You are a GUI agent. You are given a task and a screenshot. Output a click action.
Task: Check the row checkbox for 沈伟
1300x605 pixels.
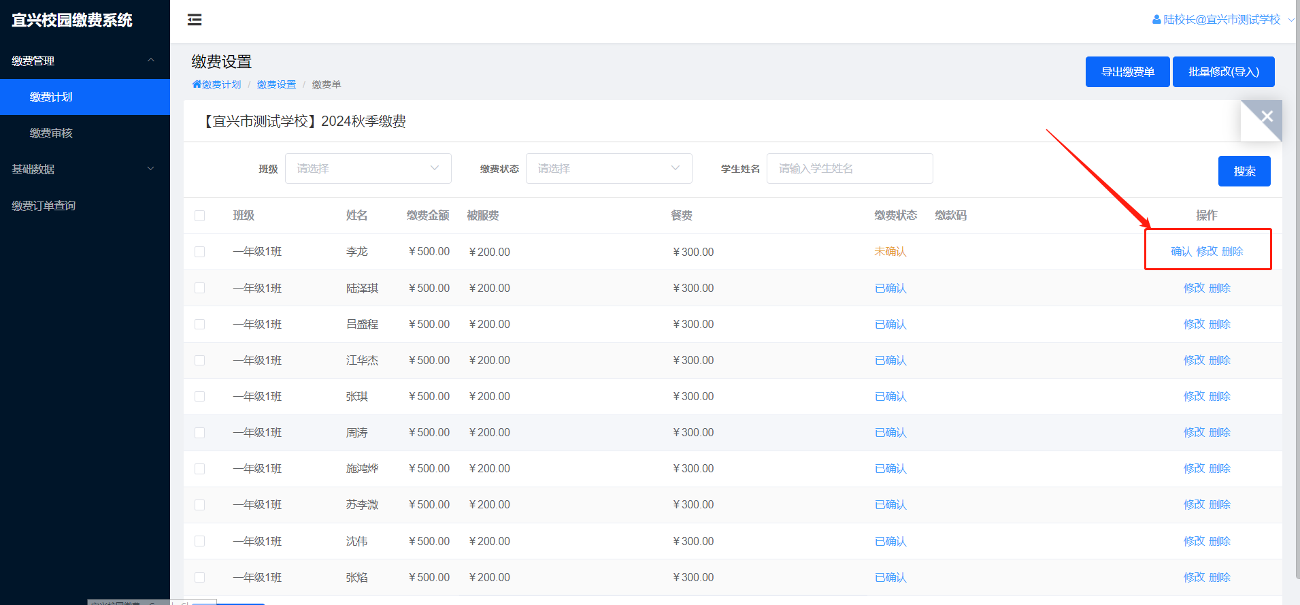coord(199,541)
